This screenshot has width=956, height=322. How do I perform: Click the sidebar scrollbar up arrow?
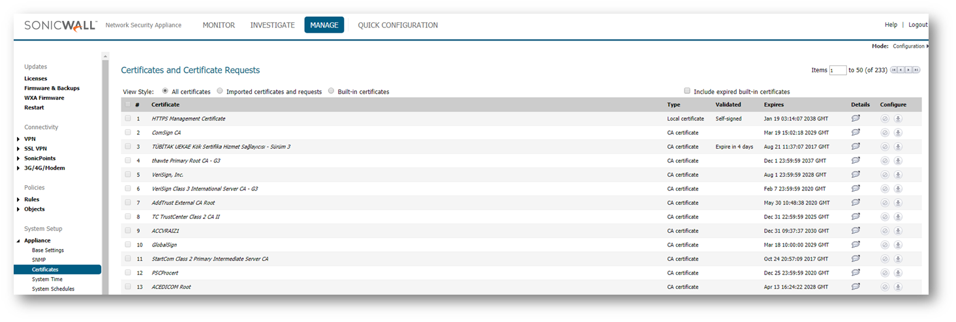pyautogui.click(x=105, y=56)
